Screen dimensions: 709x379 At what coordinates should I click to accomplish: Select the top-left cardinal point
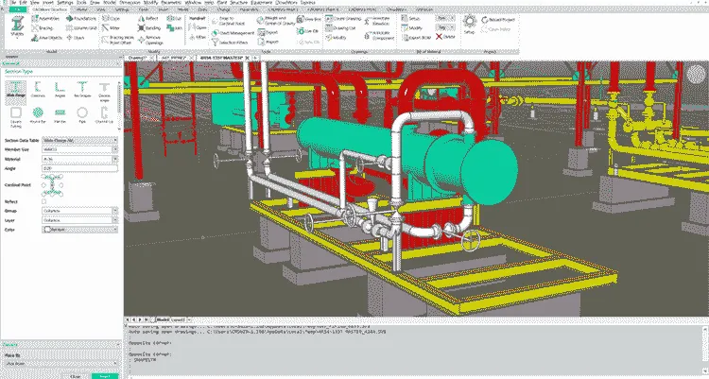click(43, 178)
